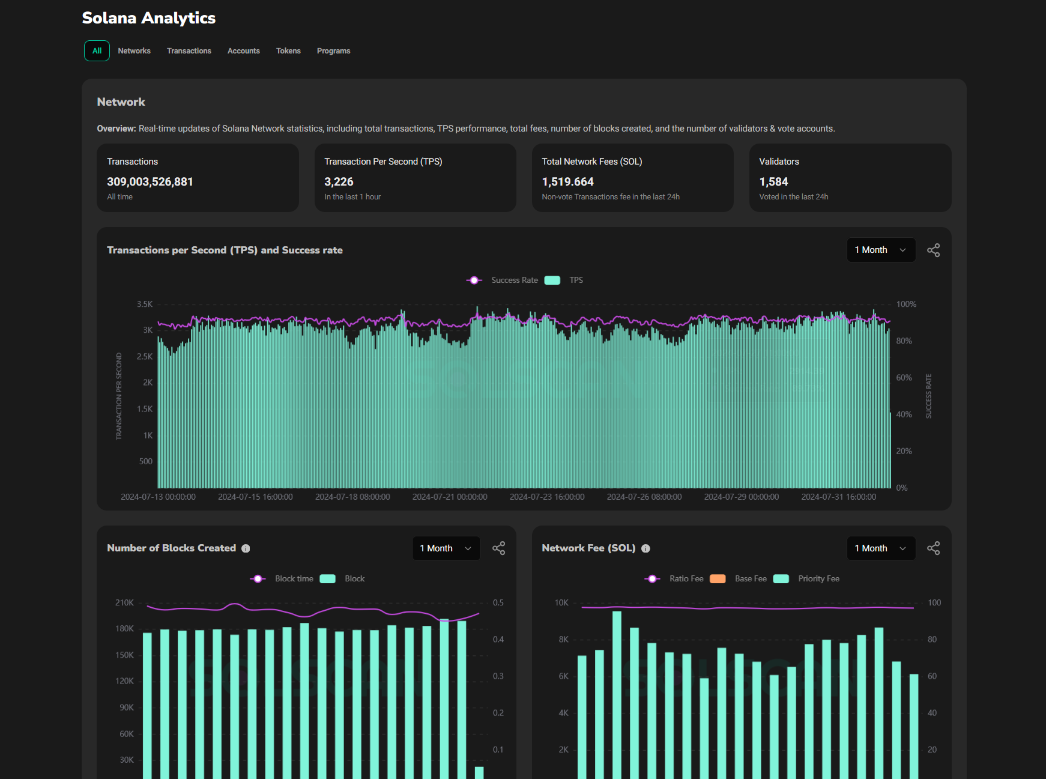Click the Transactions all-time stat card
This screenshot has height=779, width=1046.
(x=198, y=178)
